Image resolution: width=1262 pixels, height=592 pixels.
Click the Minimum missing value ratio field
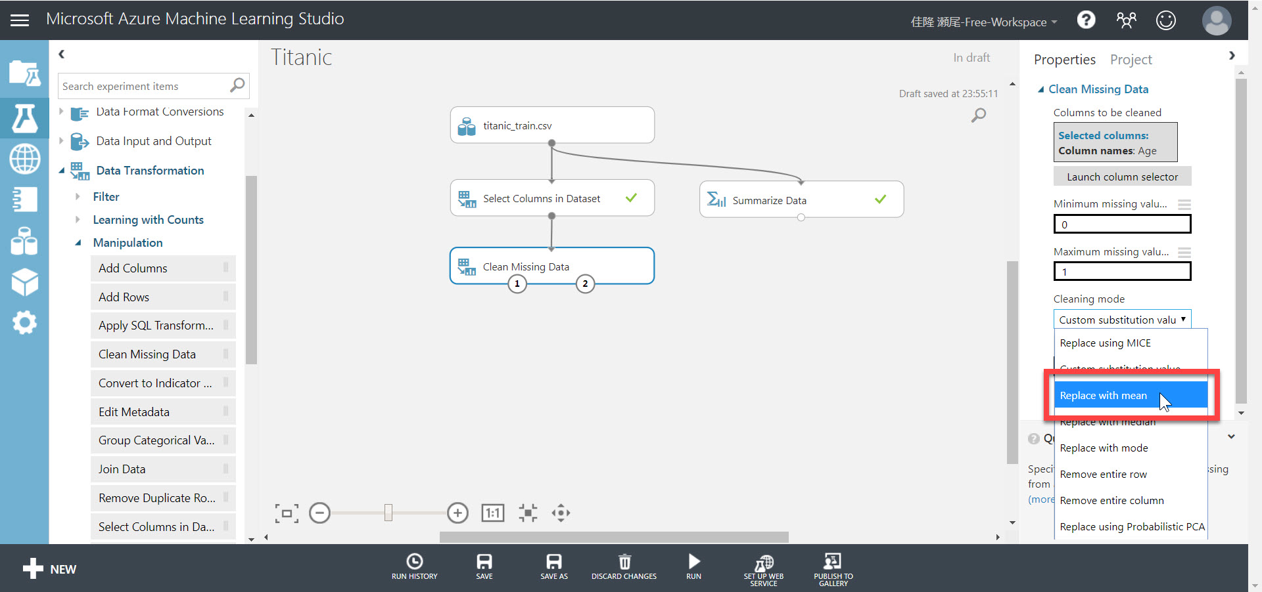pyautogui.click(x=1122, y=224)
